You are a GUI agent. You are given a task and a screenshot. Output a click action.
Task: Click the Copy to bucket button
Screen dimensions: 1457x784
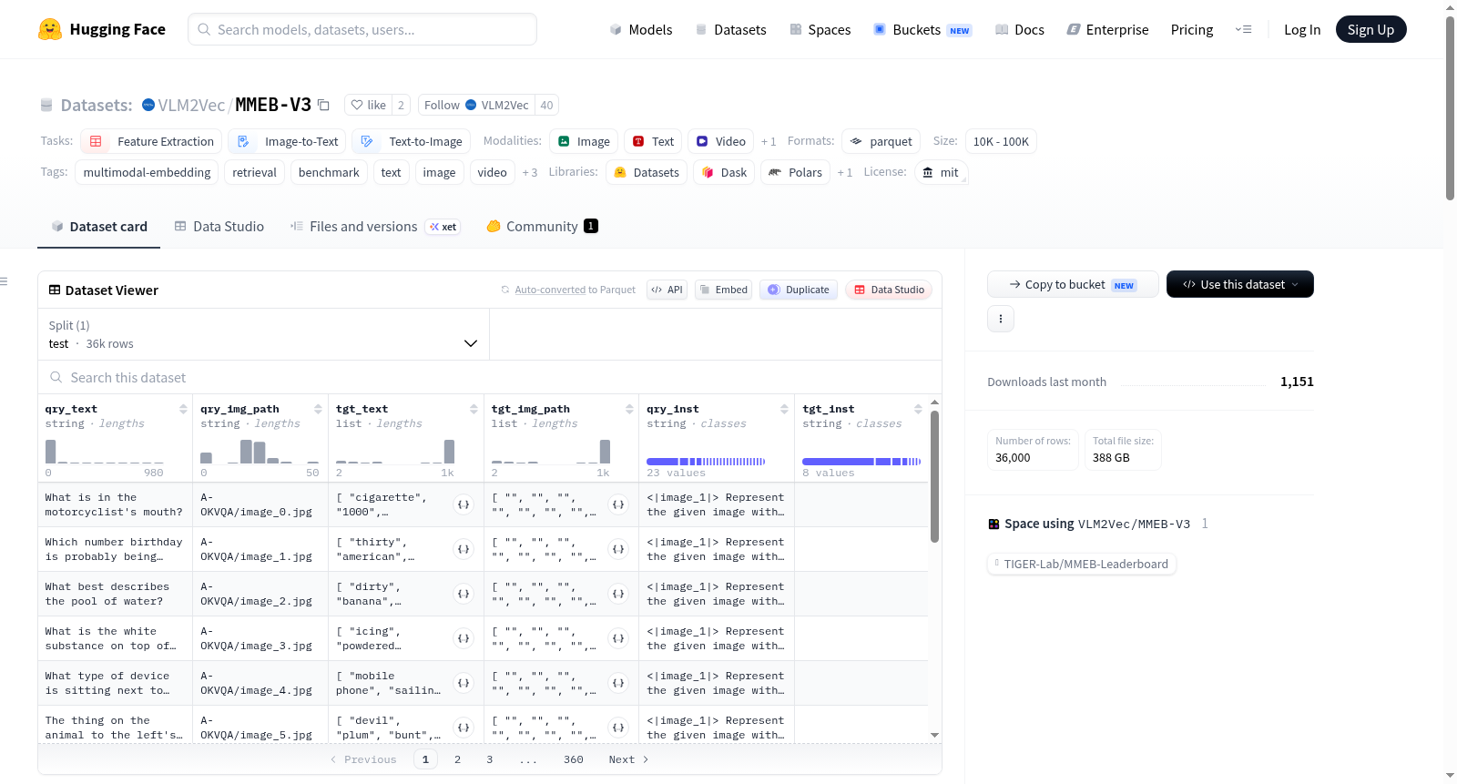click(1073, 284)
